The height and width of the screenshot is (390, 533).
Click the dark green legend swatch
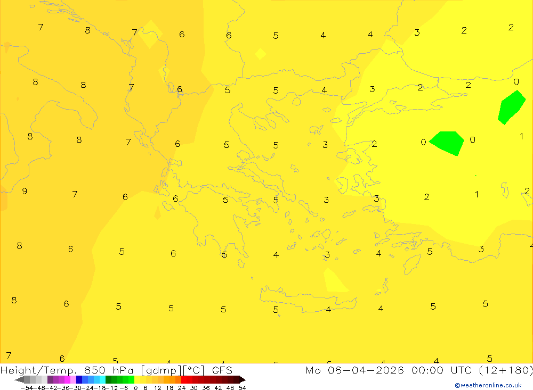click(108, 379)
